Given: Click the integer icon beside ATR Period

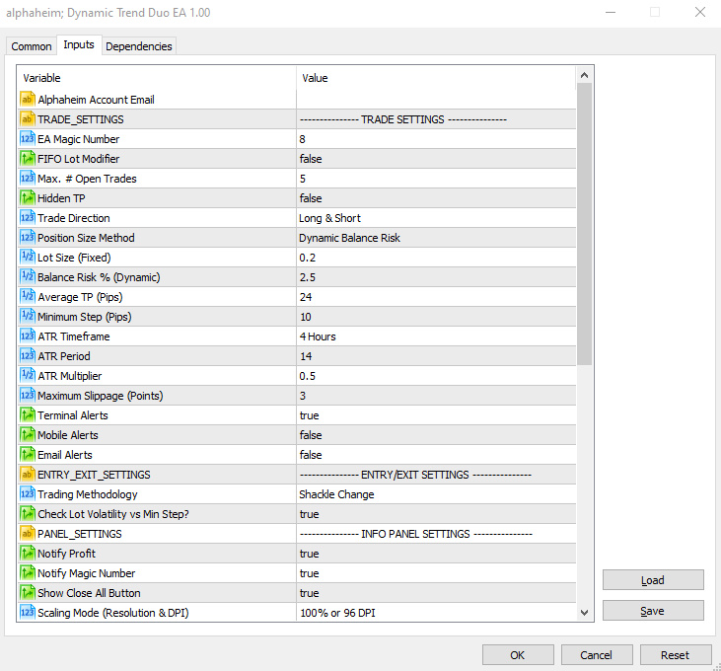Looking at the screenshot, I should pyautogui.click(x=28, y=356).
